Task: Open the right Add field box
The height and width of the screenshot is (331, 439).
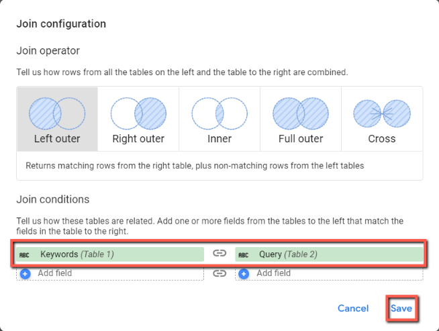Action: (x=329, y=273)
